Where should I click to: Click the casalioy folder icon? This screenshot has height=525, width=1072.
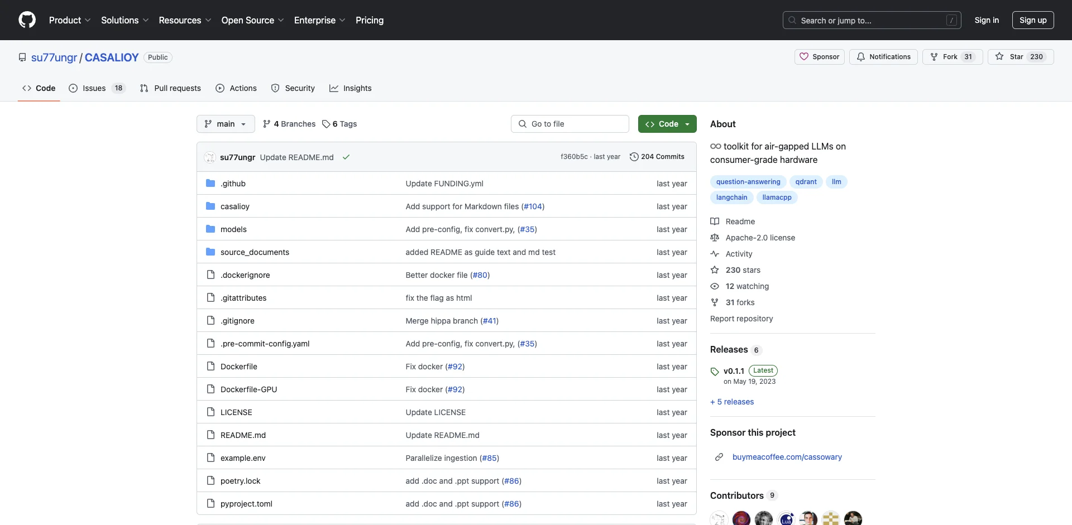210,206
